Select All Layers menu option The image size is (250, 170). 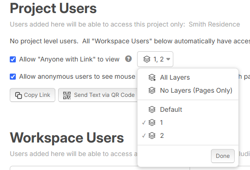coord(188,77)
